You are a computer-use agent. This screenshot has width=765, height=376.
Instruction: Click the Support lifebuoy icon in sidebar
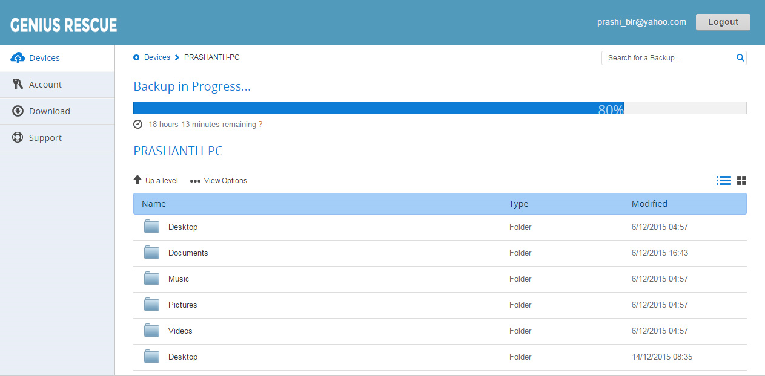coord(18,138)
